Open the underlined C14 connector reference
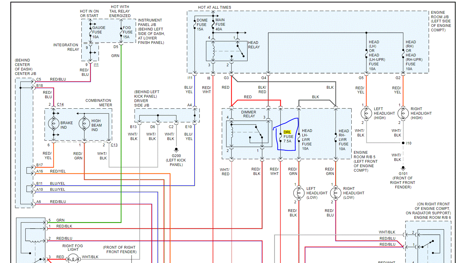This screenshot has height=263, width=462. 60,104
